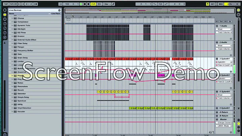242x136 pixels.
Task: Click the overview bar at top
Action: coord(150,11)
